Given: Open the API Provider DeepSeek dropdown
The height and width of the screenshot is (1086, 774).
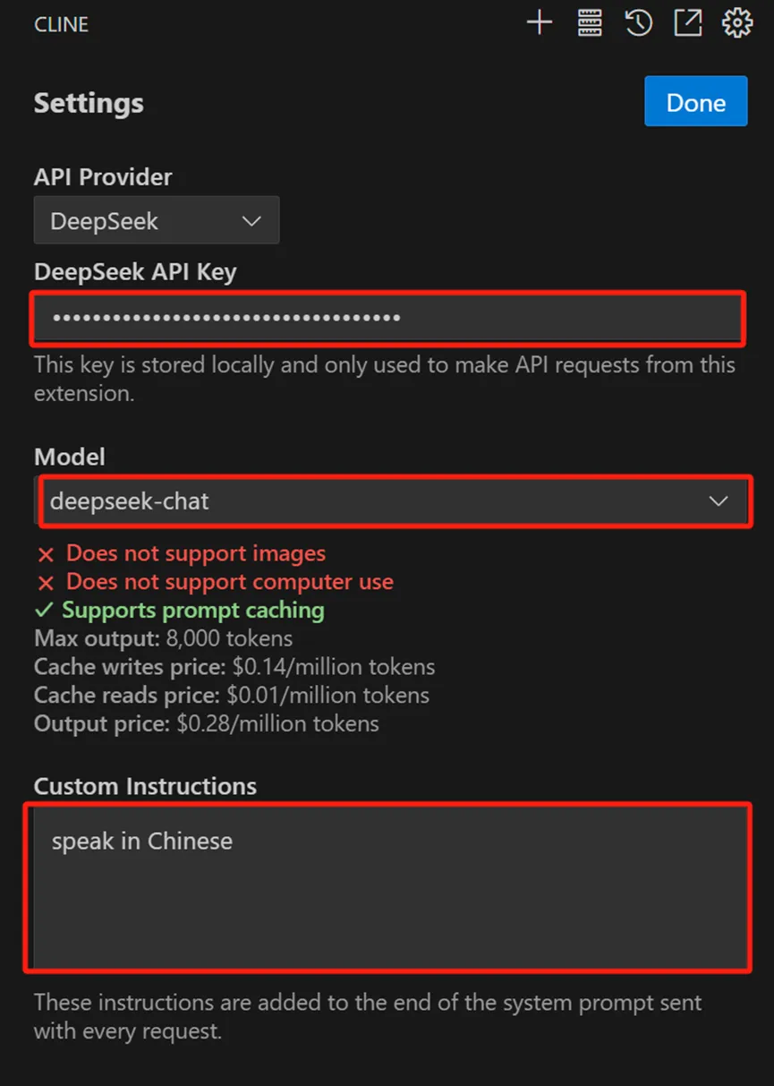Looking at the screenshot, I should click(x=157, y=220).
